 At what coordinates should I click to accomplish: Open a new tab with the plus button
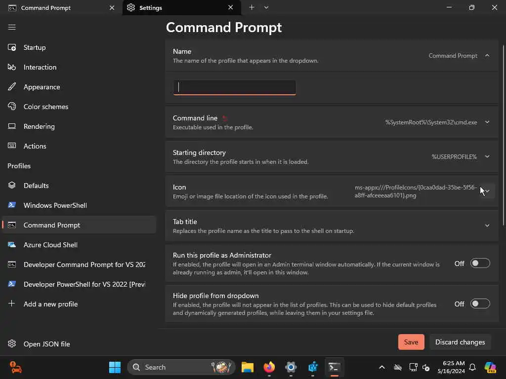(252, 7)
